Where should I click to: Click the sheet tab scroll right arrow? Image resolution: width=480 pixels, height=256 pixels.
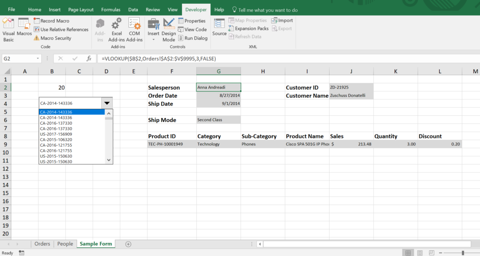pyautogui.click(x=17, y=244)
